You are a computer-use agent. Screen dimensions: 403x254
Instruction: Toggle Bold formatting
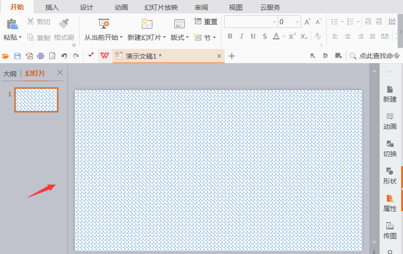click(x=230, y=36)
